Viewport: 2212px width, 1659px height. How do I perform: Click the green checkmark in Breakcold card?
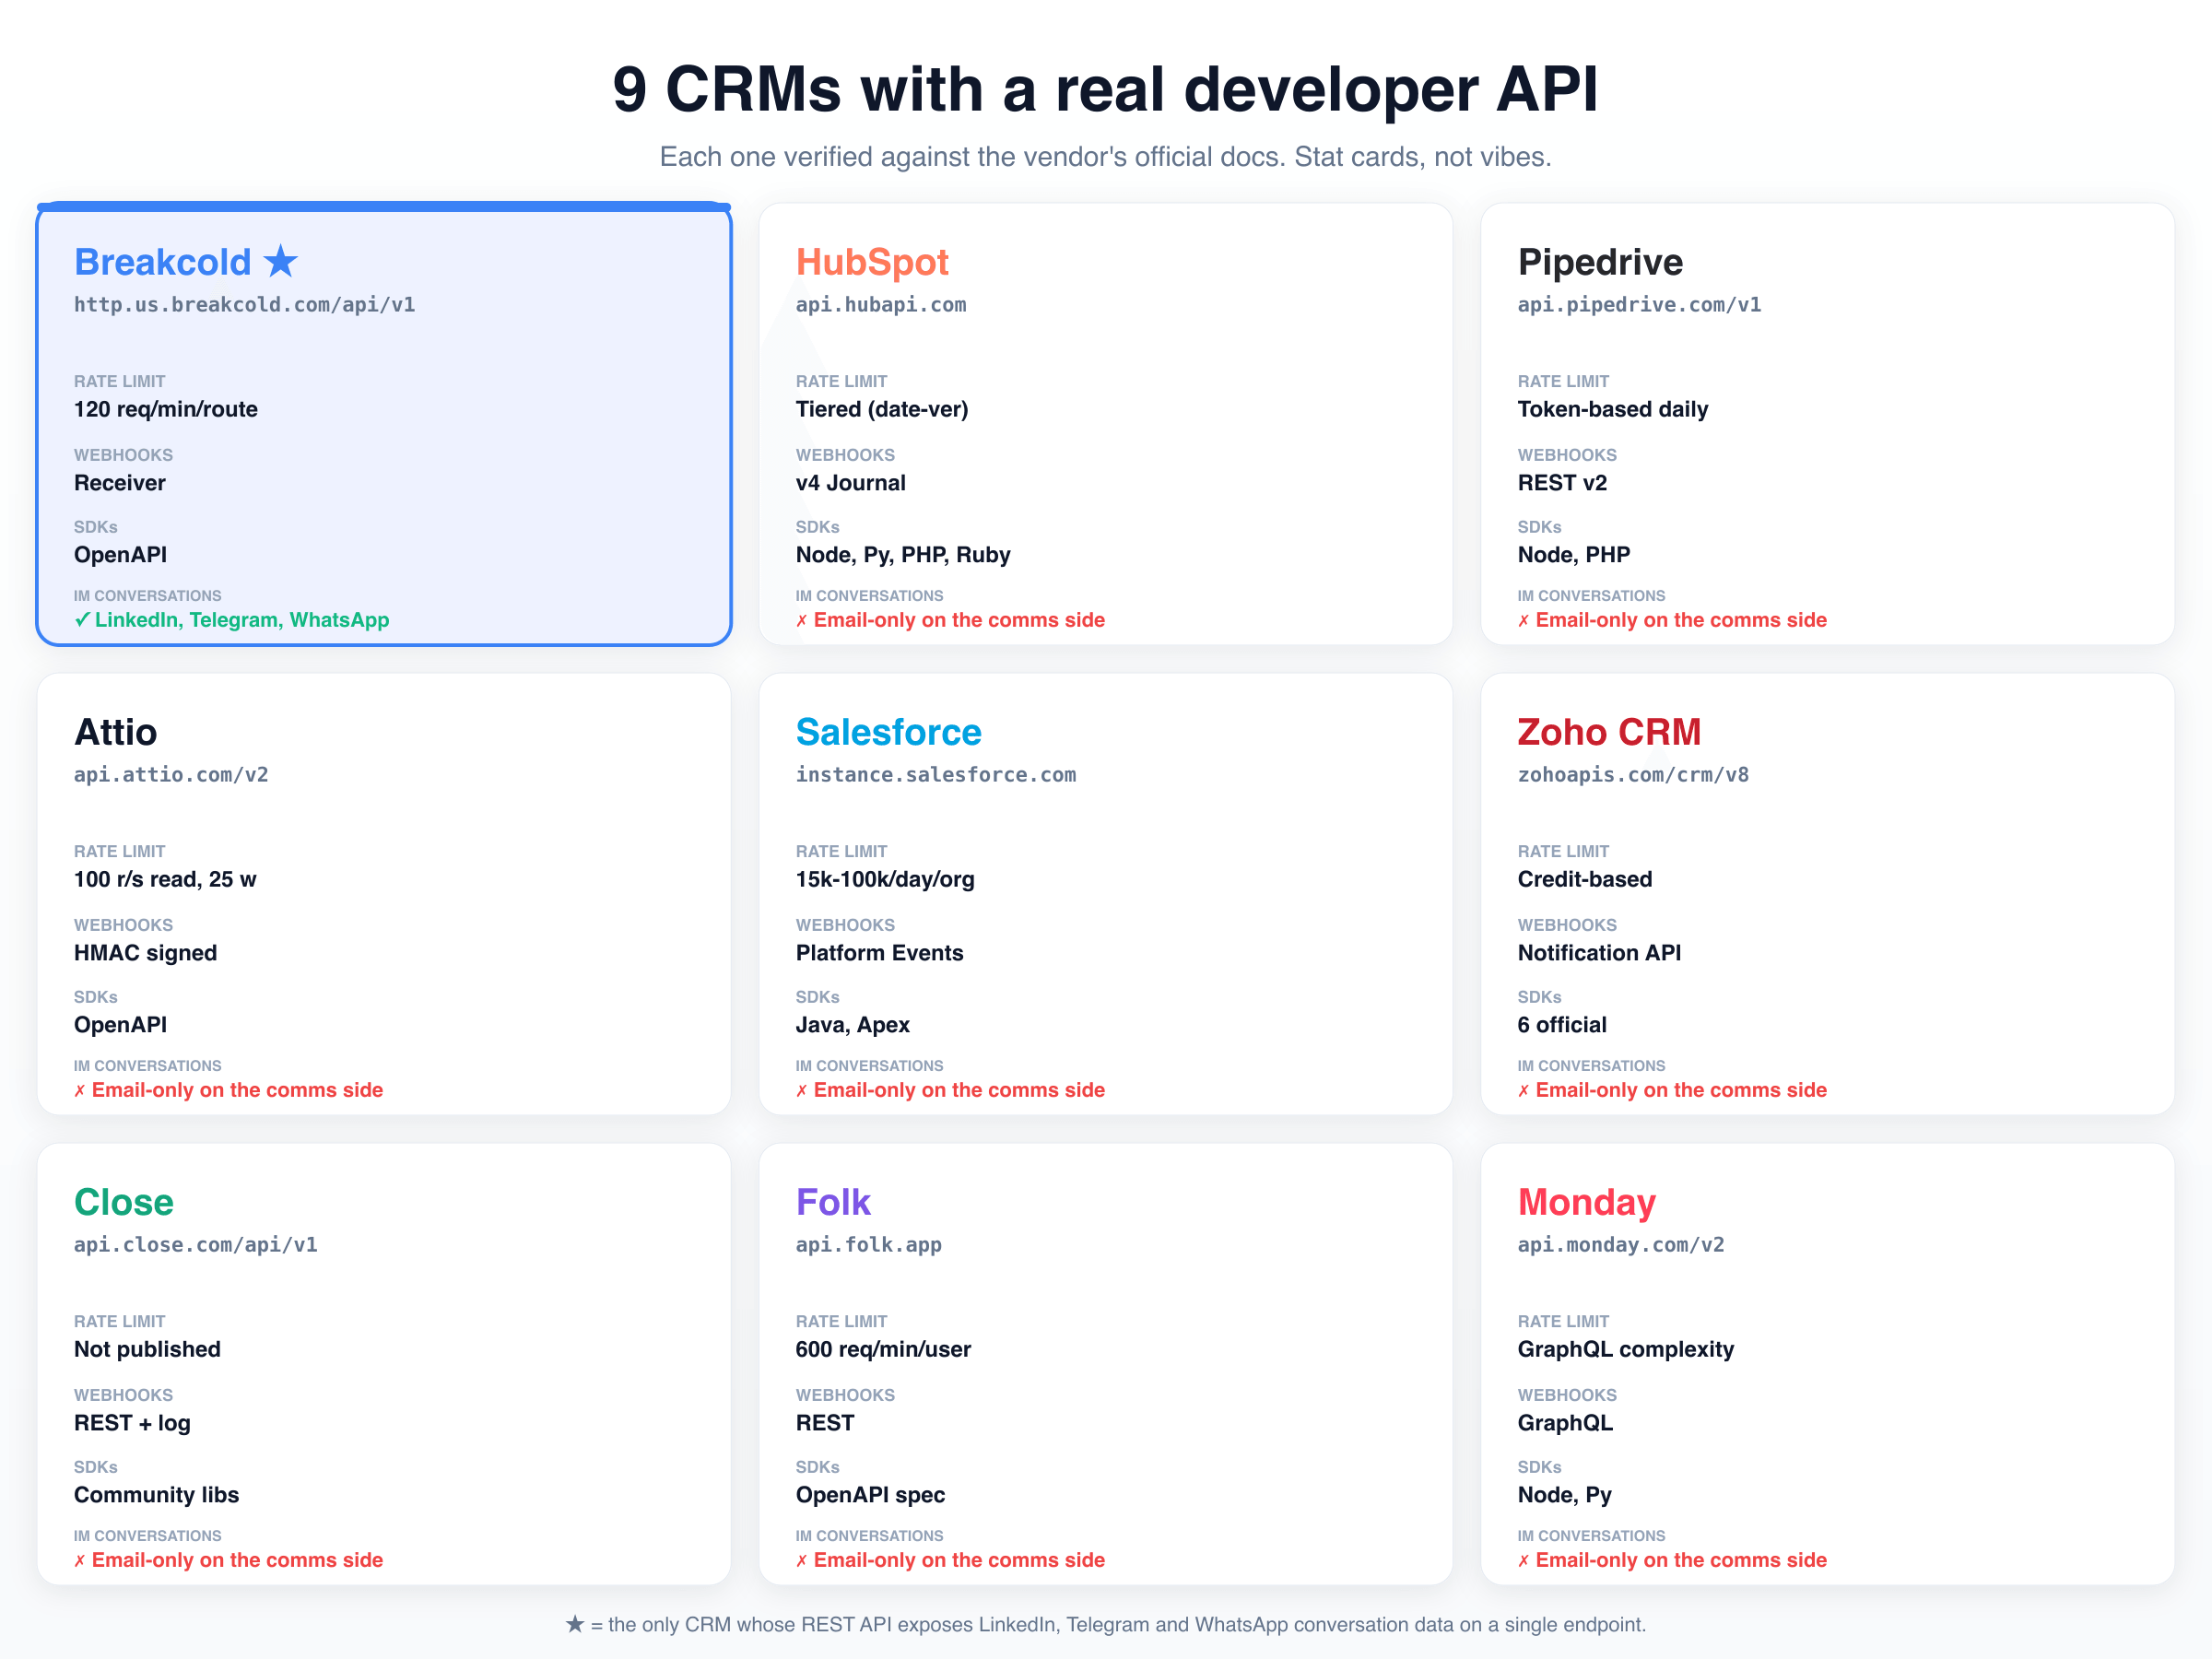(x=82, y=620)
